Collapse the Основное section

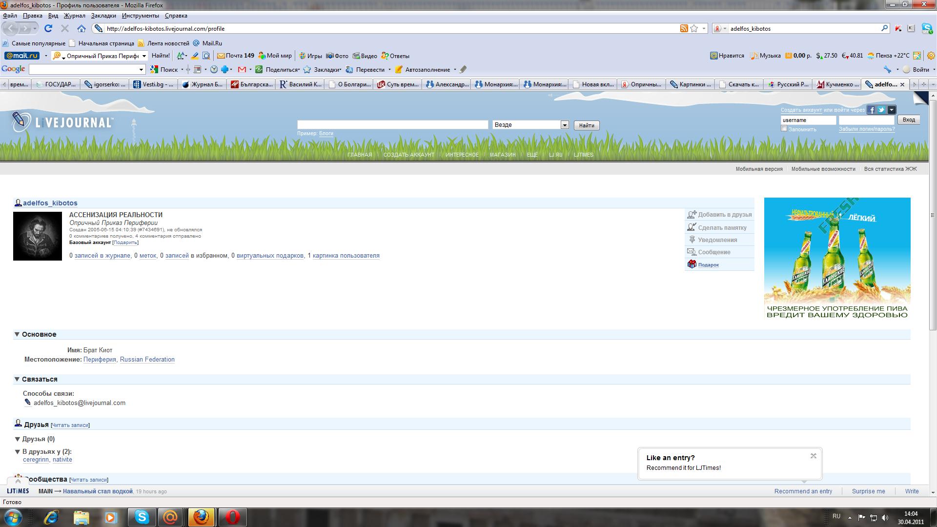pyautogui.click(x=17, y=334)
